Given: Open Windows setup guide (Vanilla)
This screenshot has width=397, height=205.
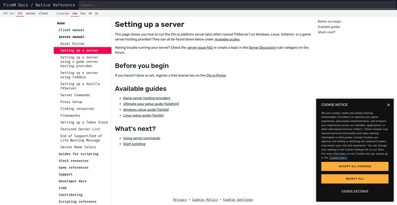Looking at the screenshot, I should (146, 110).
